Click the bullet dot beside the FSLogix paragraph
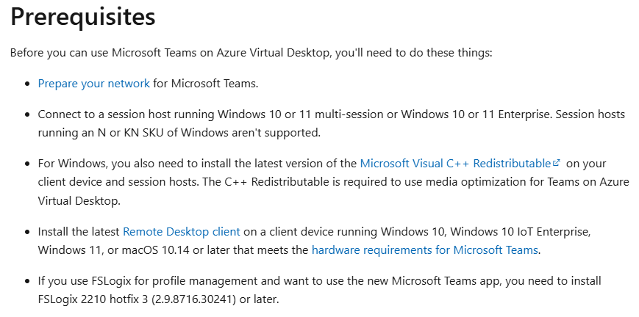 pos(27,282)
